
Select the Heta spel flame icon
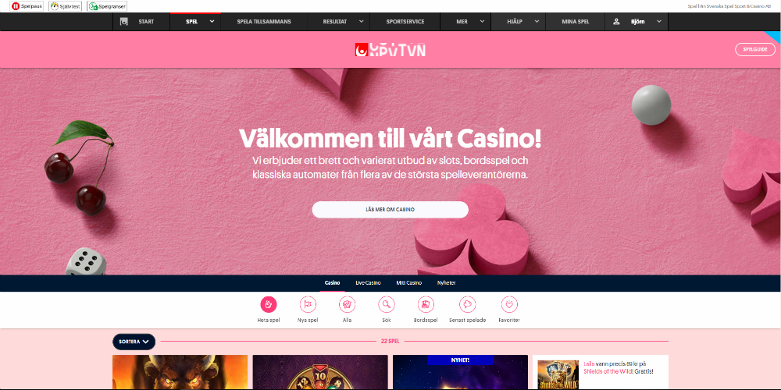coord(269,304)
